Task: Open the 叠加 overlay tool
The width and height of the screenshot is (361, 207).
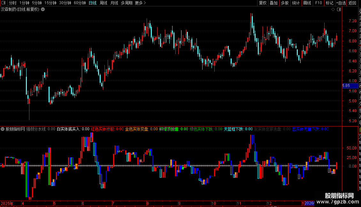Action: [x=273, y=3]
